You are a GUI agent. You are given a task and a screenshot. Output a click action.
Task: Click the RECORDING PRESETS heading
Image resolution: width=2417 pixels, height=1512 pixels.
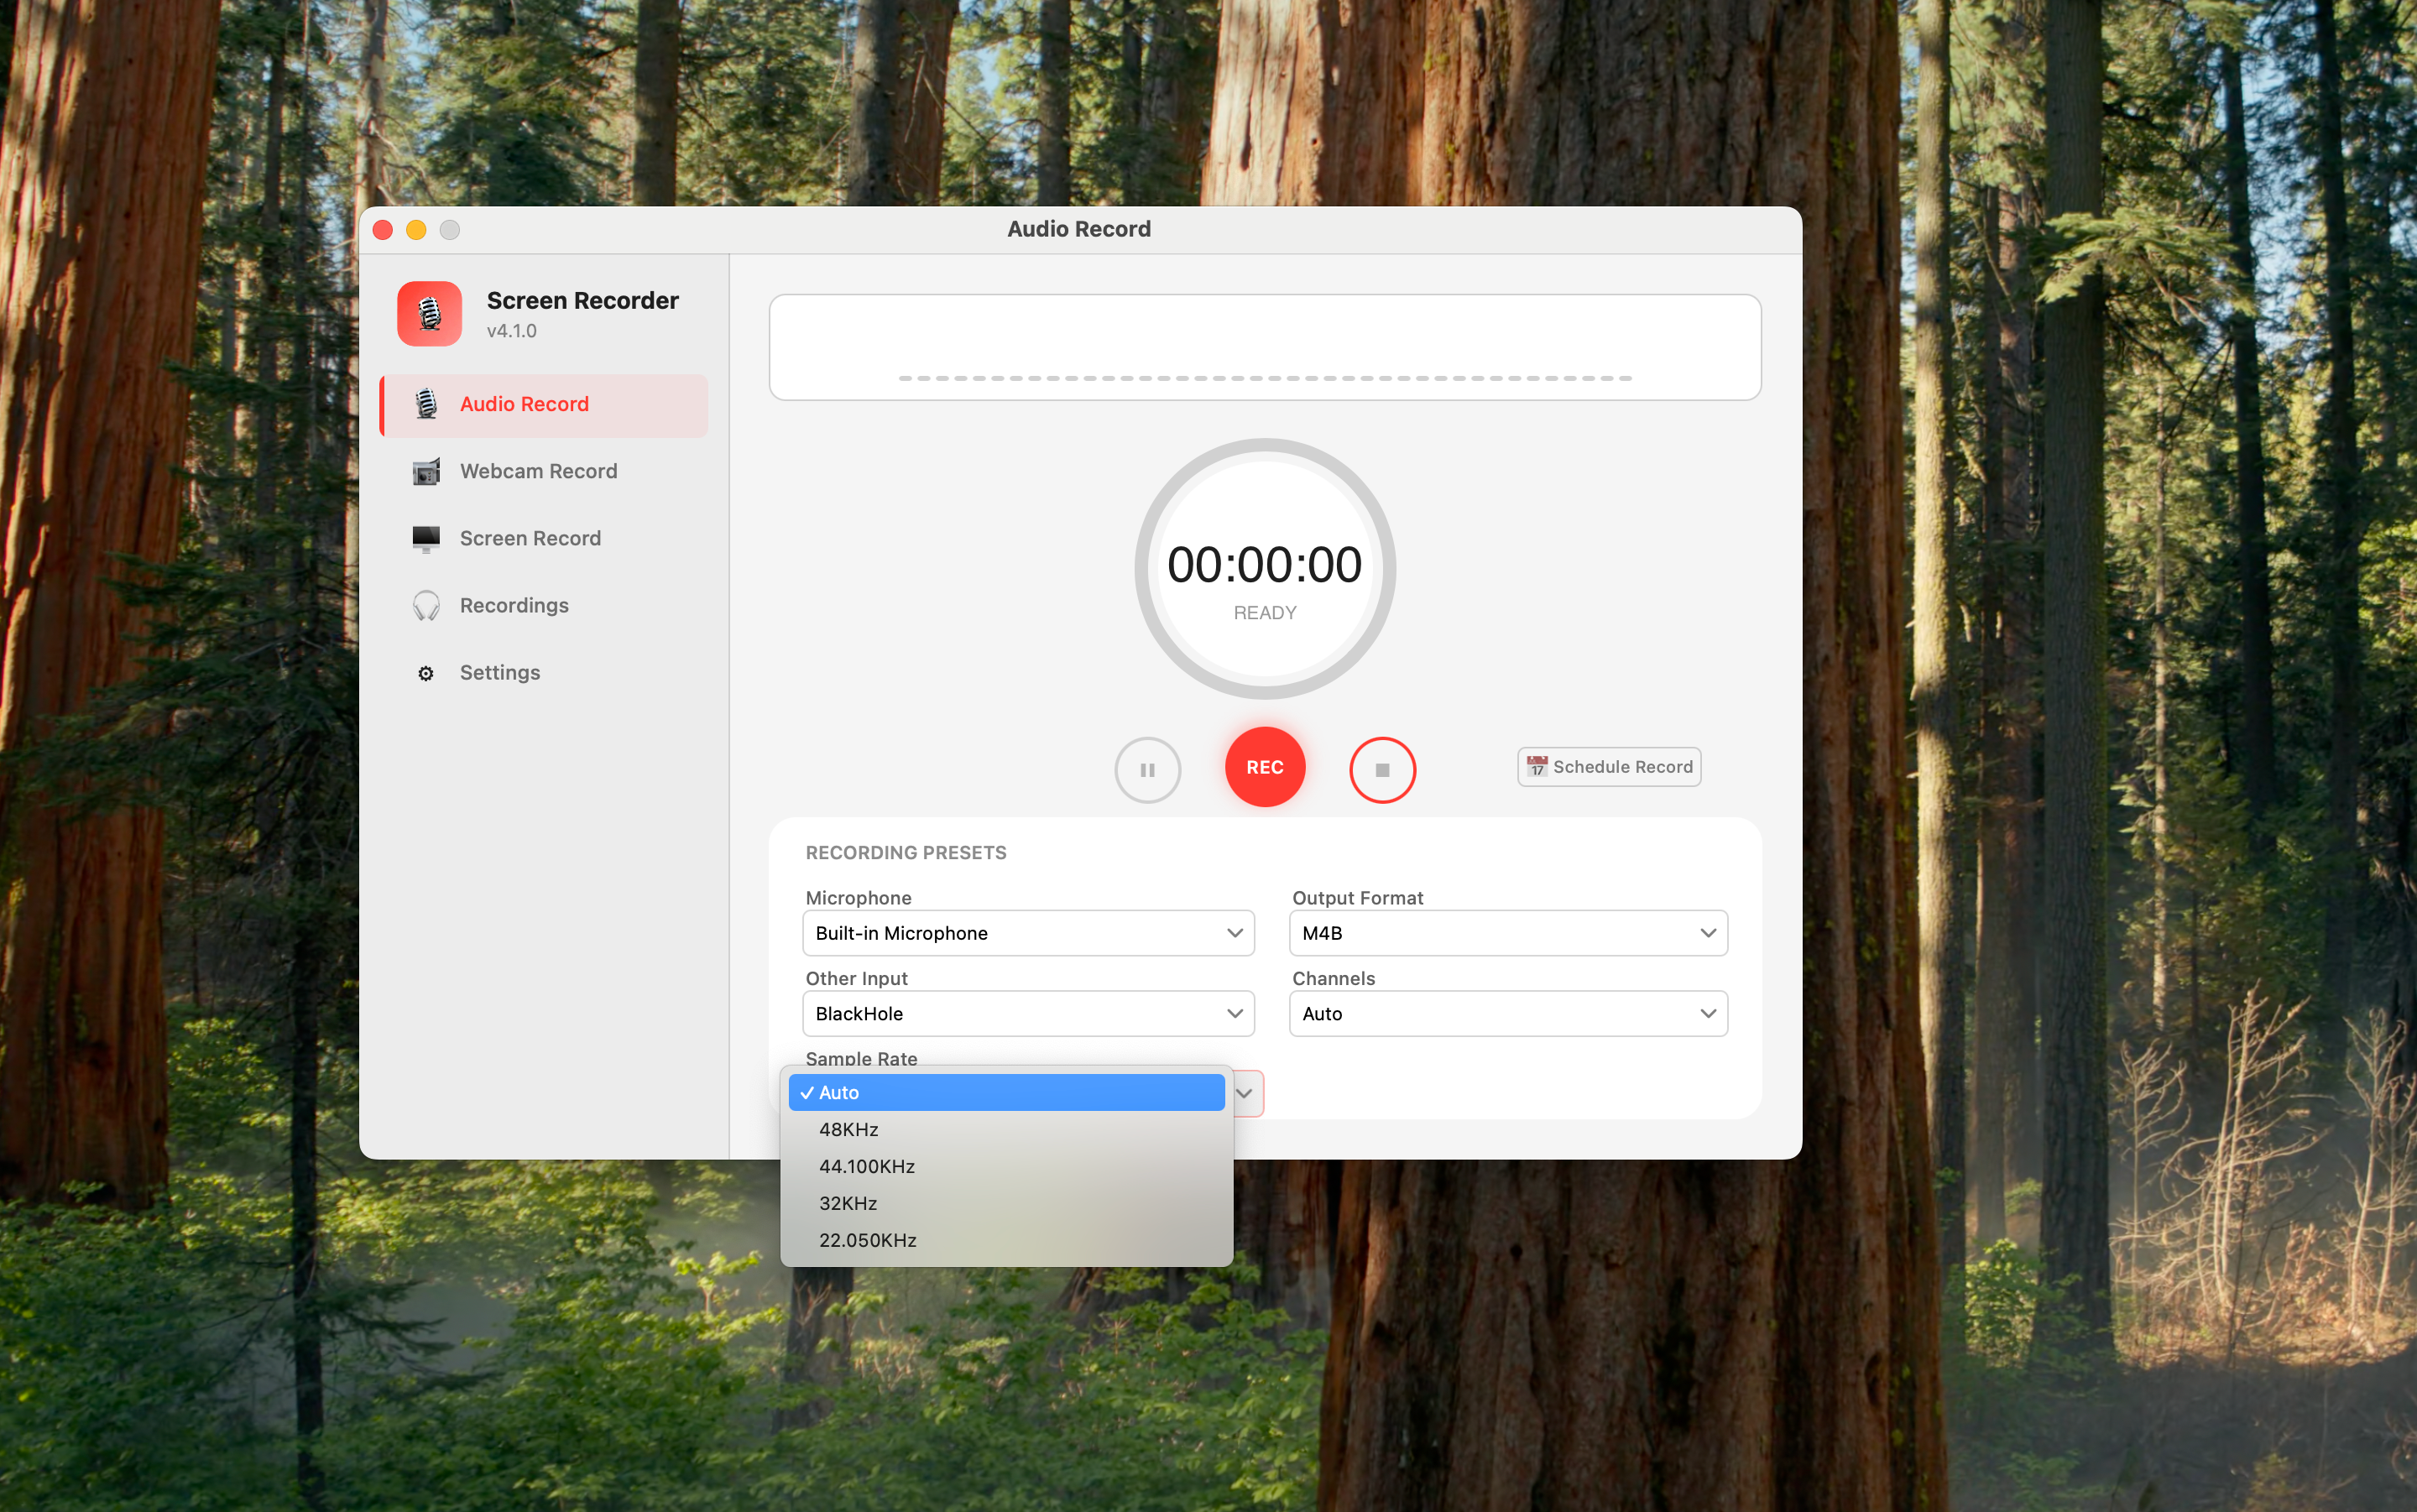[x=906, y=853]
